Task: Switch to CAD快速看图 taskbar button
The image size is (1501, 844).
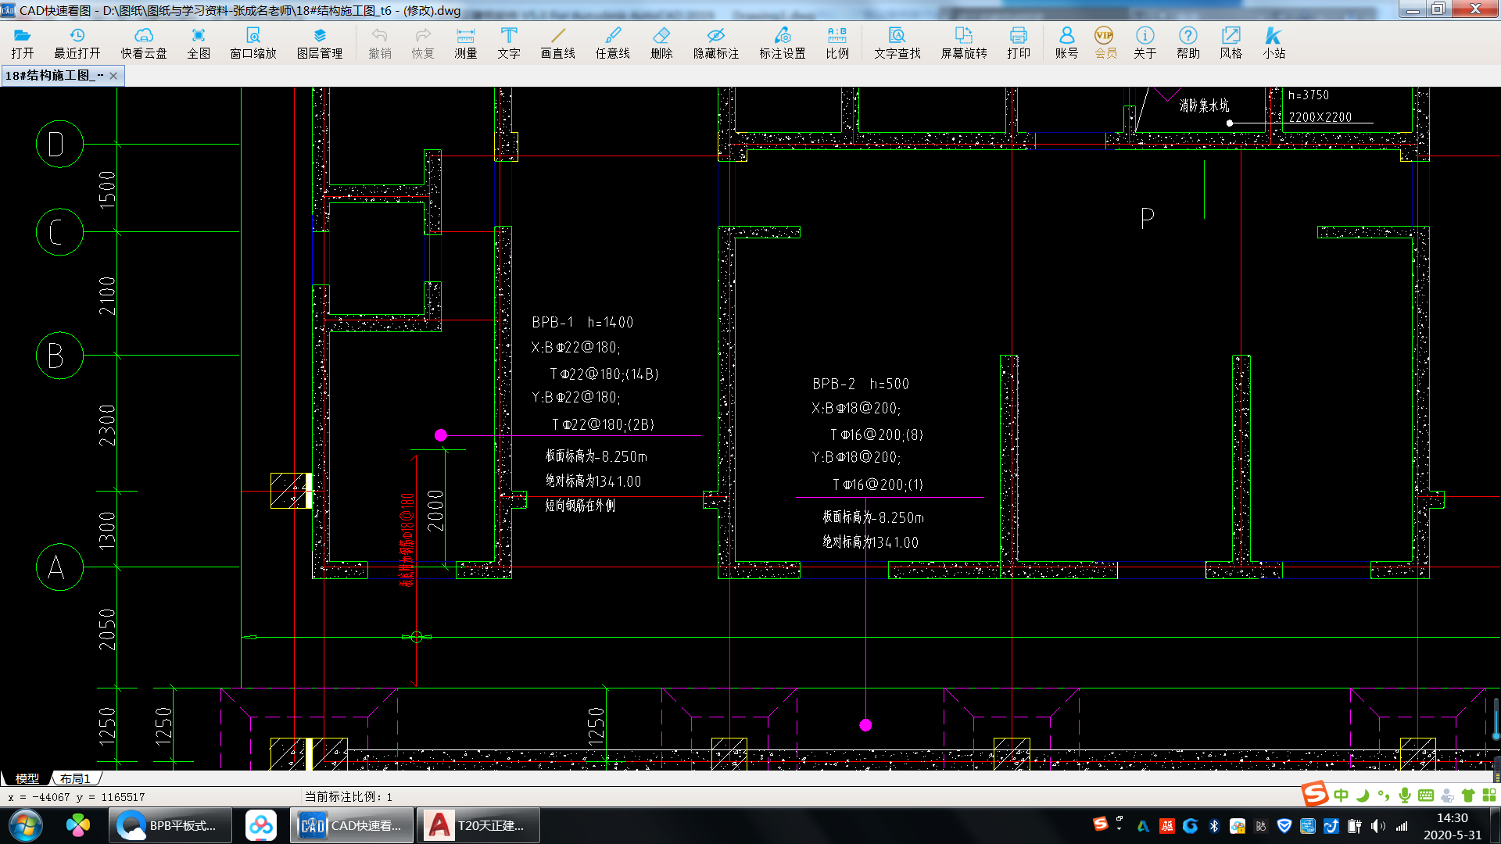Action: point(352,825)
